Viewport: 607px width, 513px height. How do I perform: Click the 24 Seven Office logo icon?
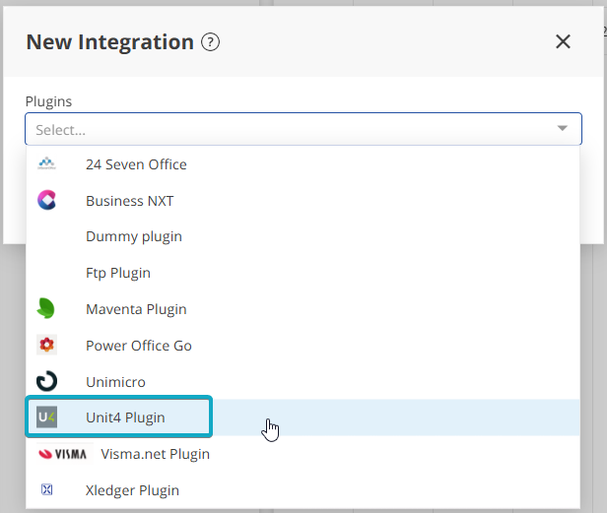(46, 163)
